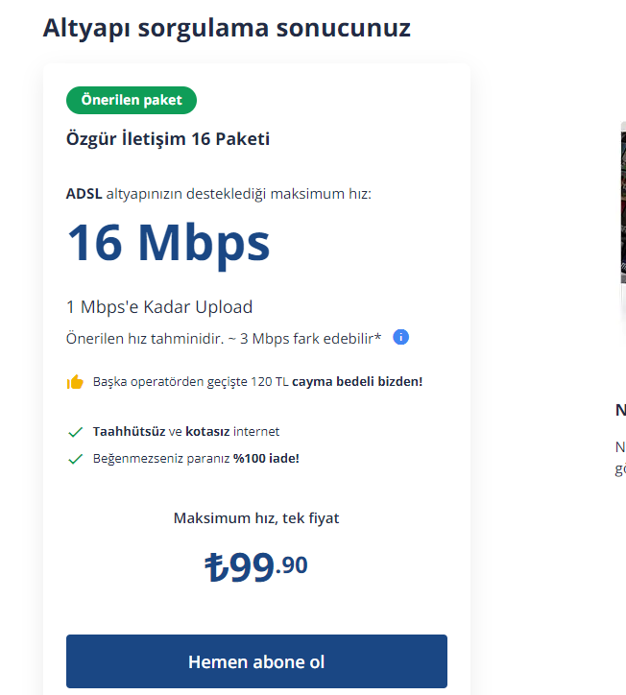
Task: Click the Altyapı sorgulama sonucunuz heading
Action: coord(227,28)
